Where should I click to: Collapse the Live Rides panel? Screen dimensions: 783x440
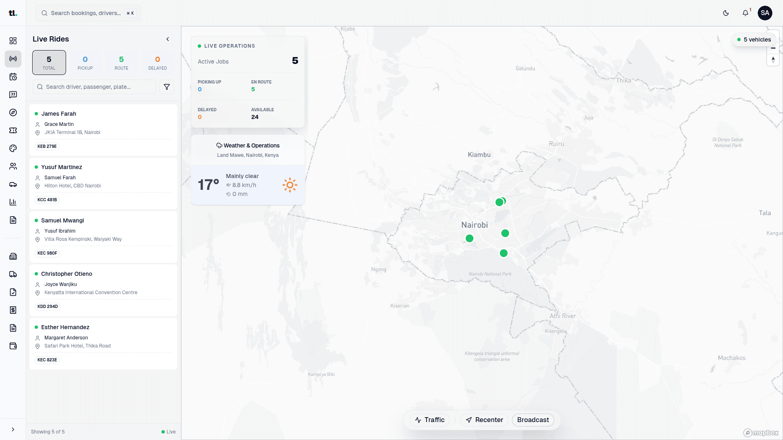[x=168, y=39]
